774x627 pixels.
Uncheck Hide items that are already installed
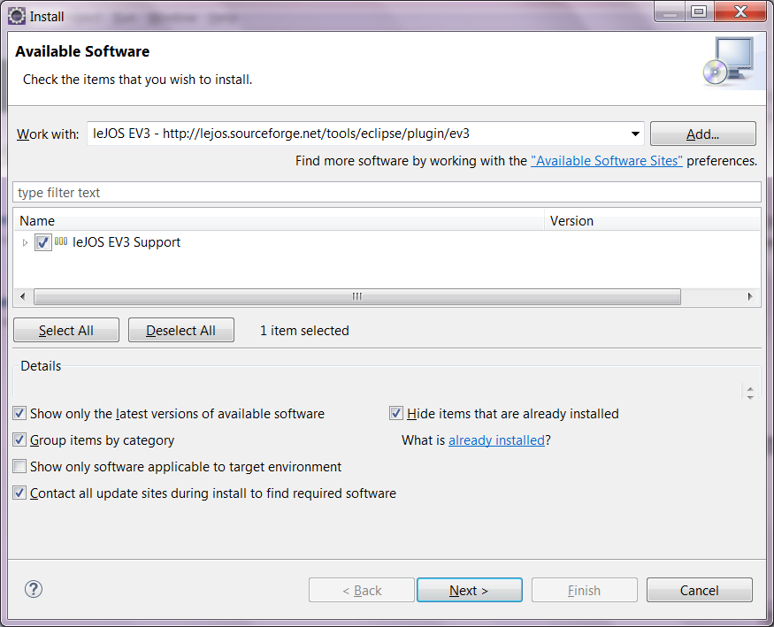[x=396, y=413]
